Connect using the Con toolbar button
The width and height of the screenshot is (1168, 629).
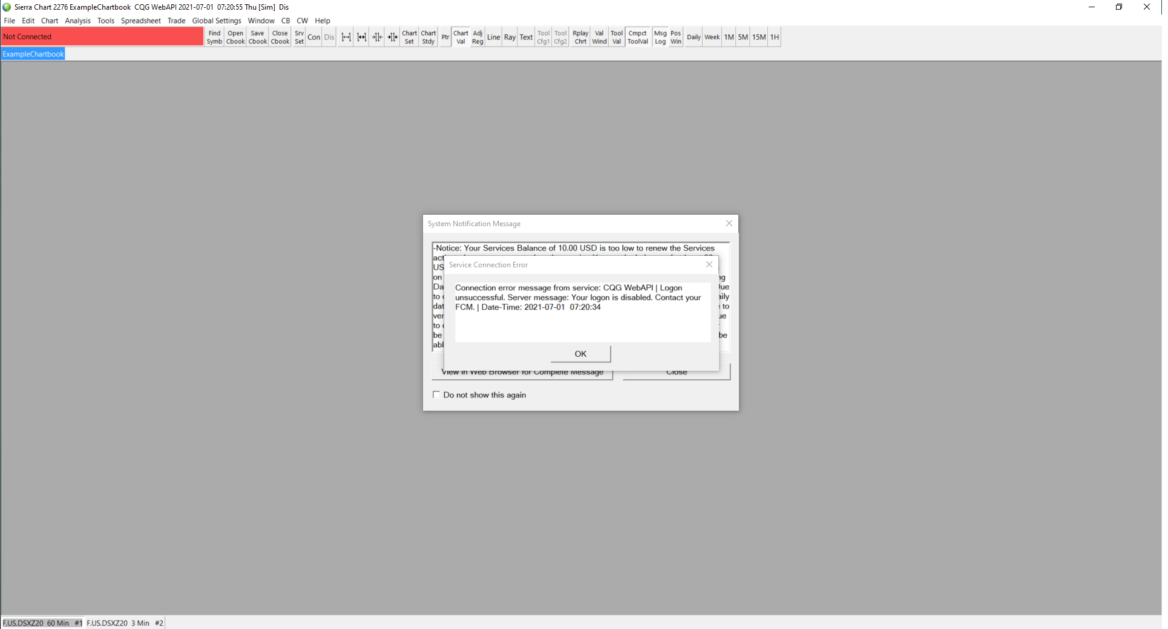[314, 37]
